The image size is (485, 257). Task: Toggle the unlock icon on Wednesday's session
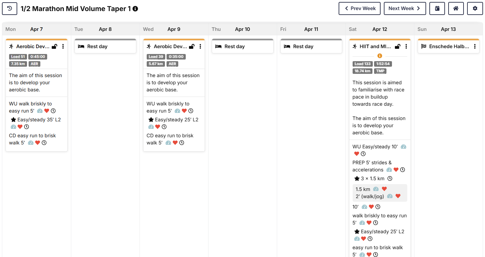[x=192, y=47]
